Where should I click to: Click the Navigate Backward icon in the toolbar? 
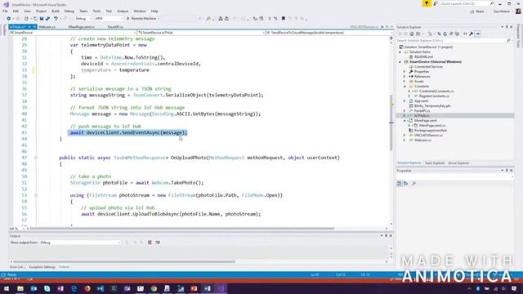(x=9, y=19)
